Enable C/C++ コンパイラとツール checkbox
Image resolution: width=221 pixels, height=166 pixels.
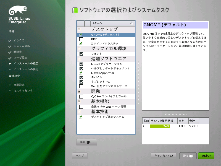coord(81,97)
